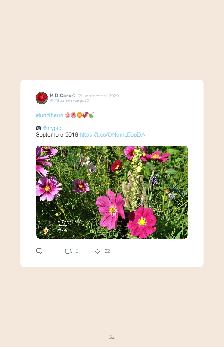Viewport: 224px width, 347px height.
Task: Click the 21 septembre 2020 date
Action: click(x=99, y=96)
